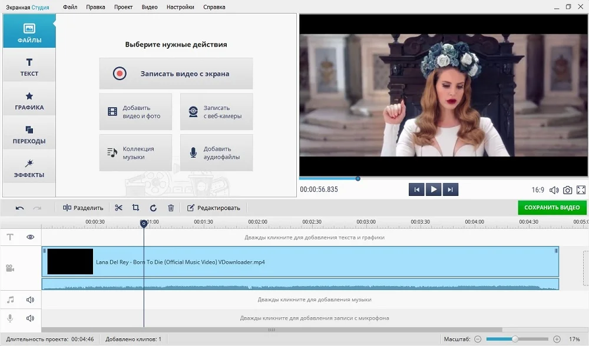The image size is (589, 346).
Task: Click the scissors cut icon in toolbar
Action: [x=118, y=208]
